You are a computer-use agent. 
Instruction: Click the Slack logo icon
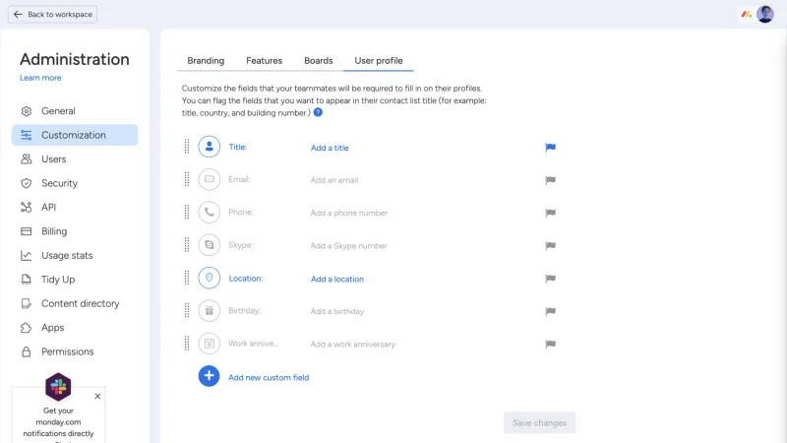point(58,387)
